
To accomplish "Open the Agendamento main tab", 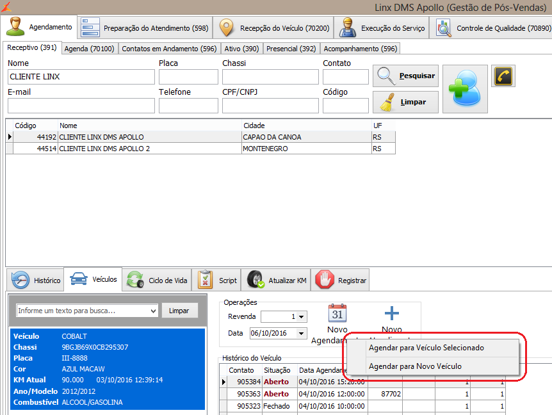I will [39, 27].
